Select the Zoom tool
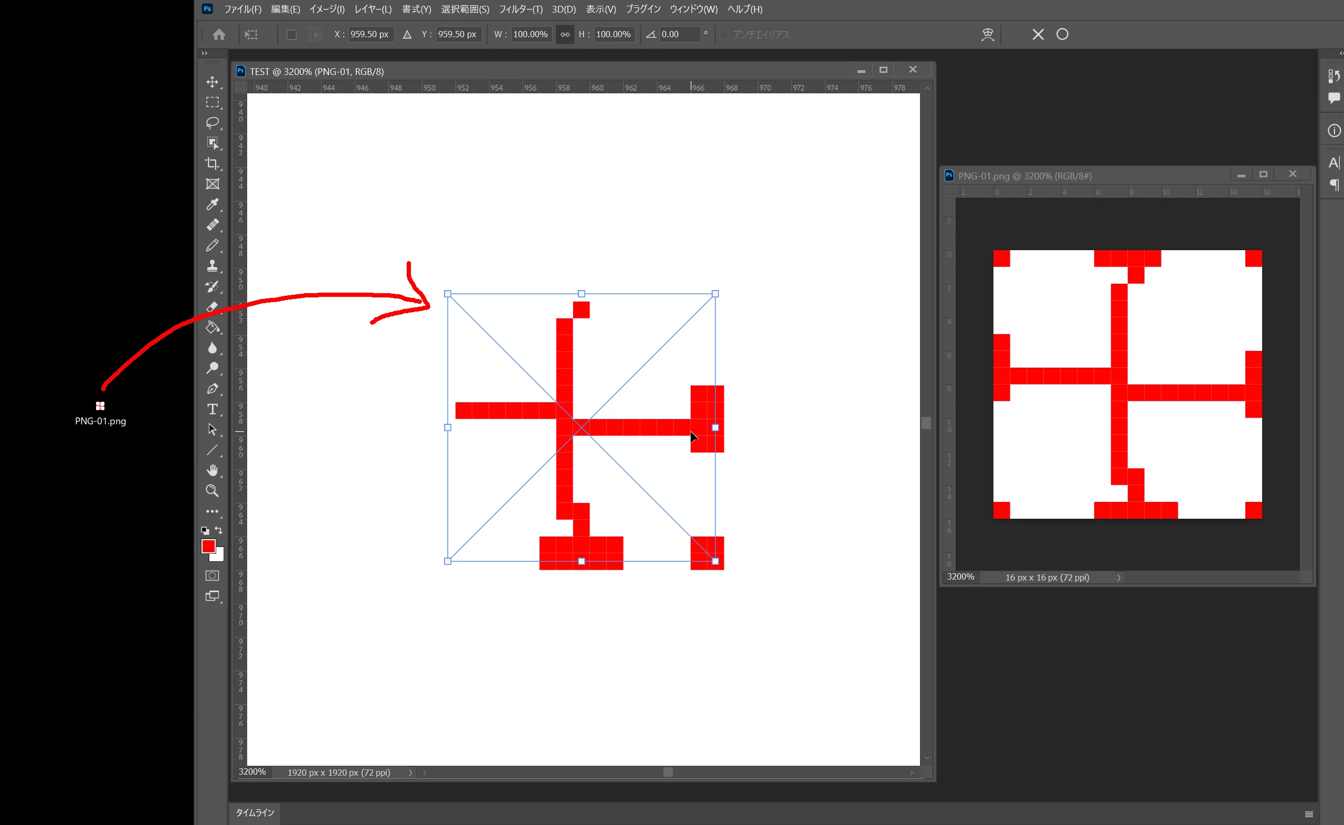The image size is (1344, 825). (213, 490)
